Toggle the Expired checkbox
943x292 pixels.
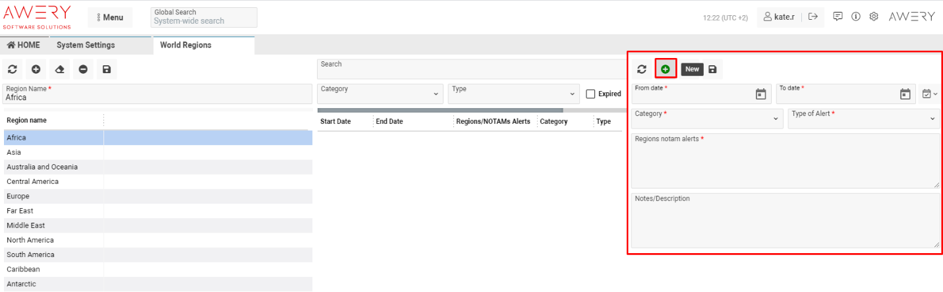[591, 94]
